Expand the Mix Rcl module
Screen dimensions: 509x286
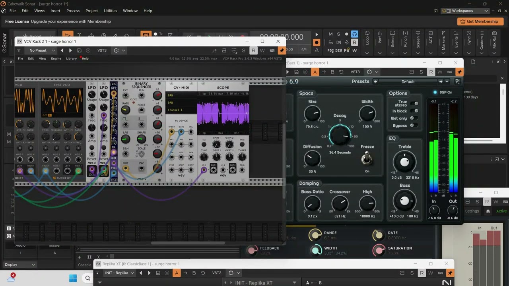[x=494, y=53]
